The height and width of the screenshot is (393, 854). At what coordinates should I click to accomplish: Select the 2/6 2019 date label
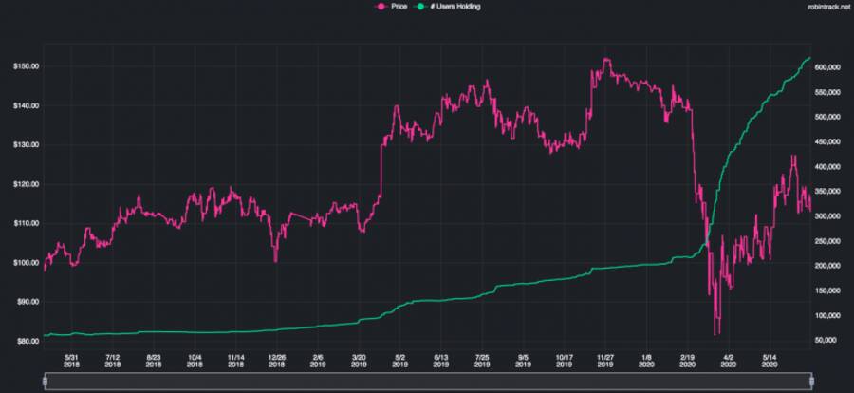pyautogui.click(x=317, y=358)
